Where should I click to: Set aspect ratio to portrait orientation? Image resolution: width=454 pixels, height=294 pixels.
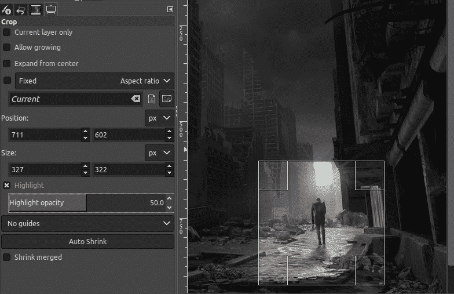click(x=151, y=99)
